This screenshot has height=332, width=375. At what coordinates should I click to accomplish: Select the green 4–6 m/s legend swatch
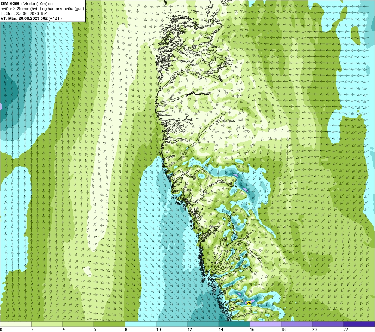tap(78, 324)
